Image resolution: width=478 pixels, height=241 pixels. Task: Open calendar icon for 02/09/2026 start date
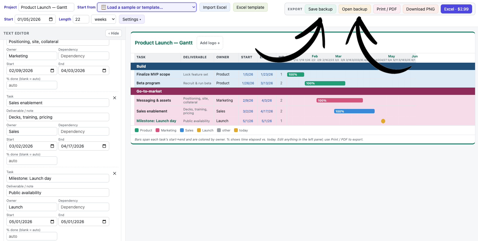pyautogui.click(x=52, y=71)
